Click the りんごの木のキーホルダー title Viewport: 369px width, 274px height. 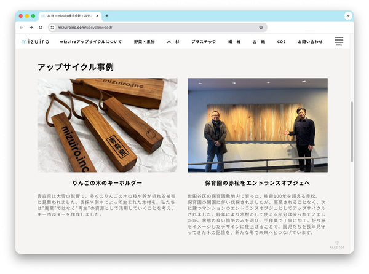107,183
